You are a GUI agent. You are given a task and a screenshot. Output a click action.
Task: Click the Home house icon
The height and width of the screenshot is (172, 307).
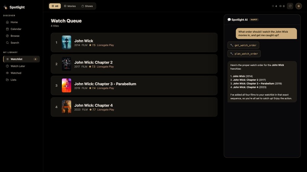coord(8,22)
